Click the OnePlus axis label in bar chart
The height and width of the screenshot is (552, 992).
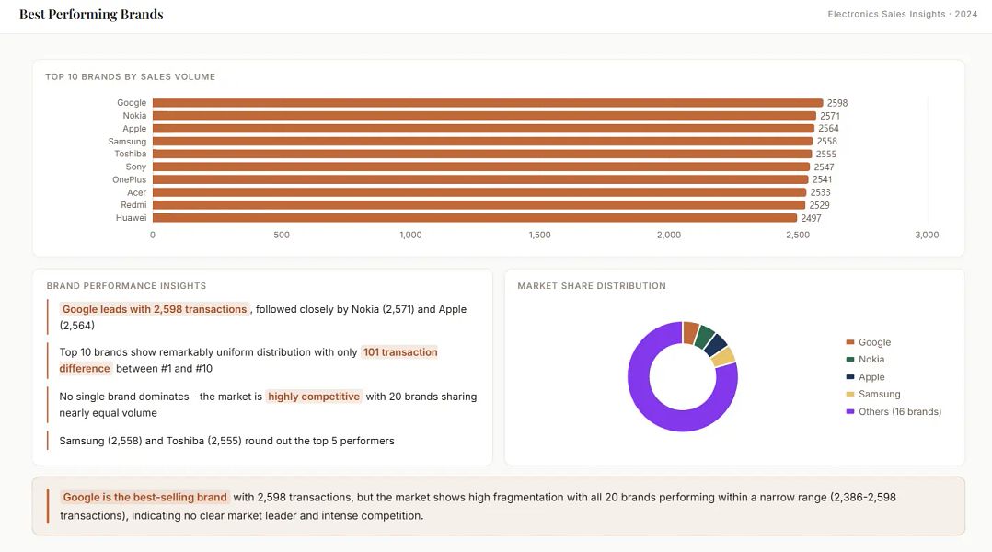tap(129, 179)
